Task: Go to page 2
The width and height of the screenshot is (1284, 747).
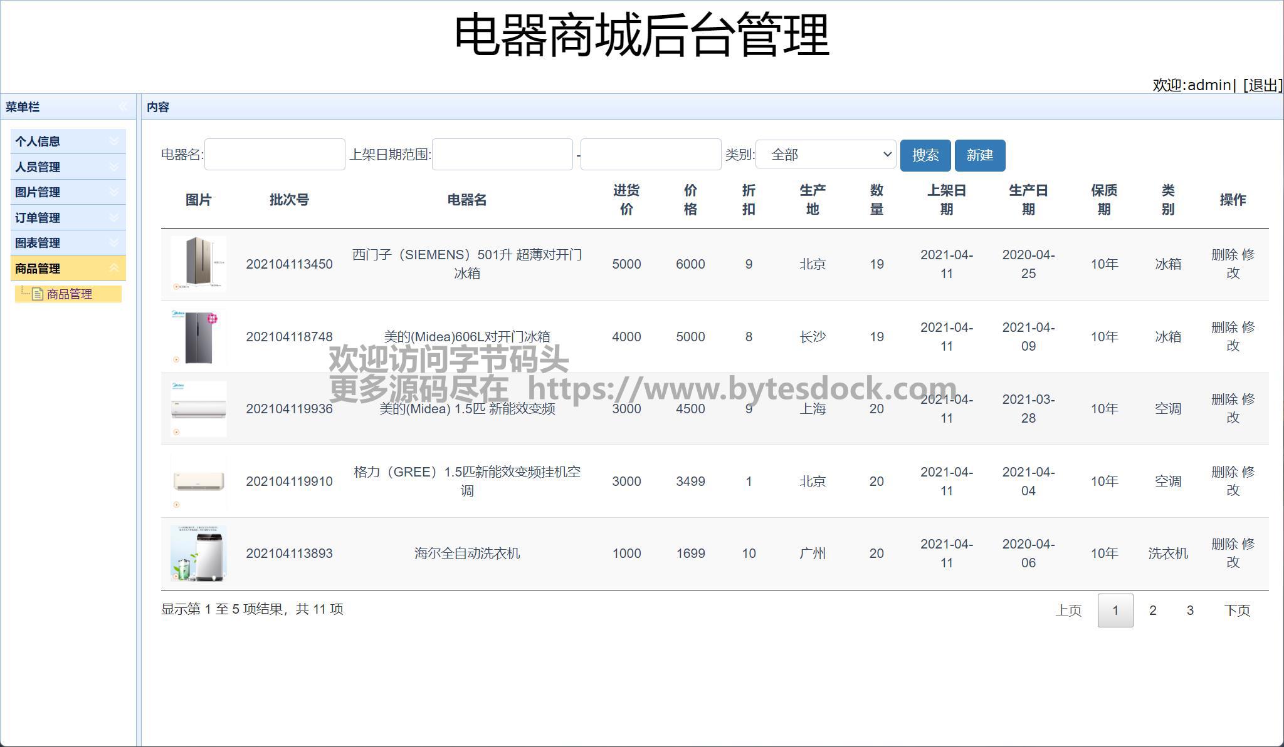Action: pyautogui.click(x=1152, y=610)
